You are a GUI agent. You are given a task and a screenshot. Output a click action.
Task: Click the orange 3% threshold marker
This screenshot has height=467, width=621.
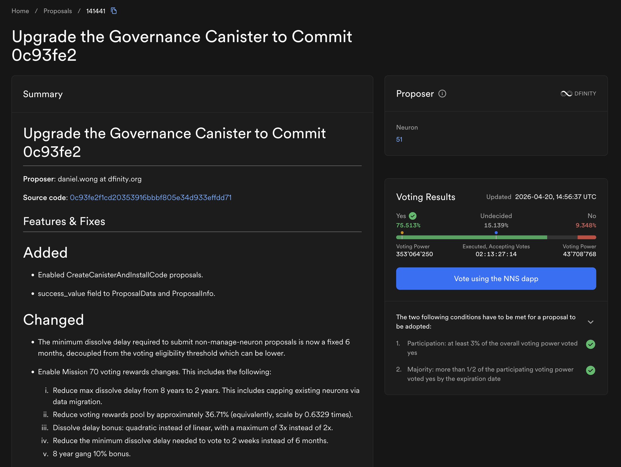click(402, 233)
